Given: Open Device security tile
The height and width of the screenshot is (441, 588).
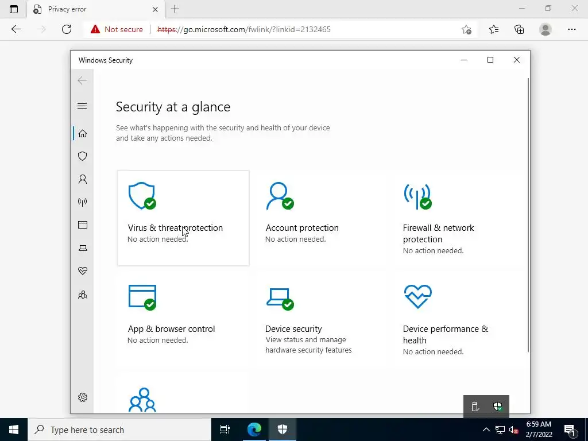Looking at the screenshot, I should click(x=320, y=320).
